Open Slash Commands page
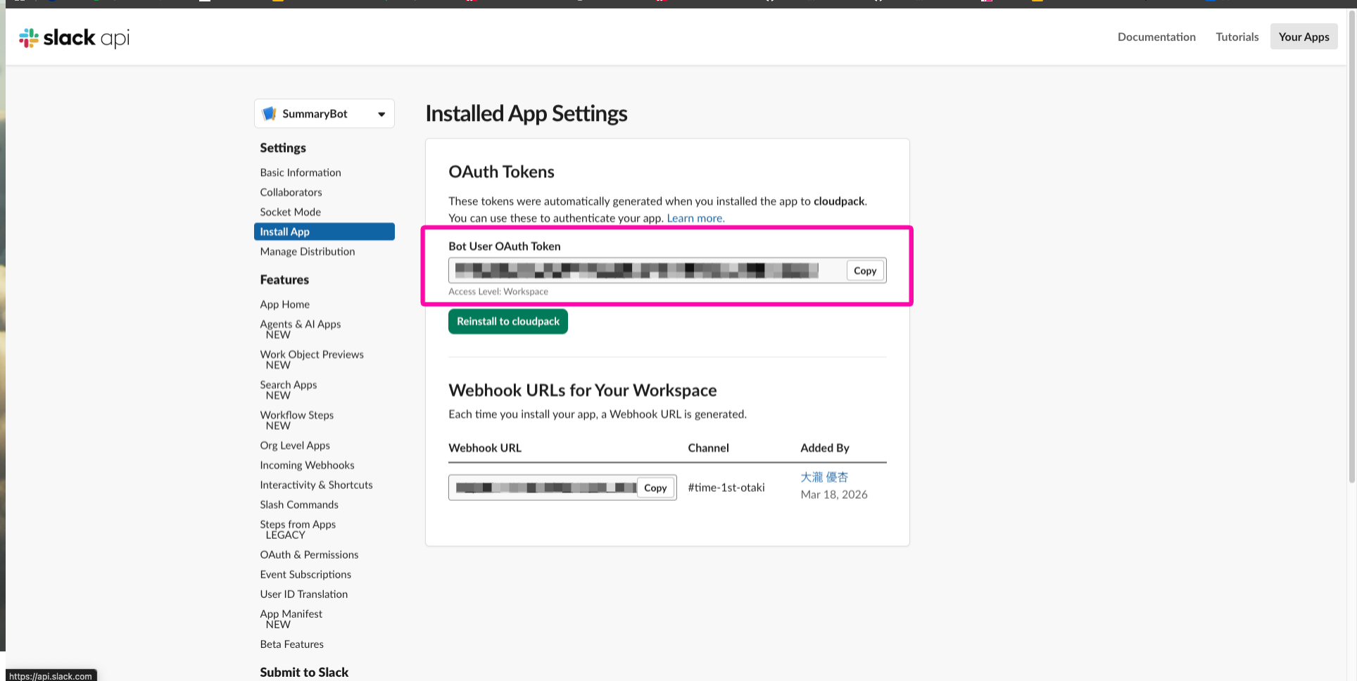Viewport: 1357px width, 681px height. pyautogui.click(x=299, y=504)
